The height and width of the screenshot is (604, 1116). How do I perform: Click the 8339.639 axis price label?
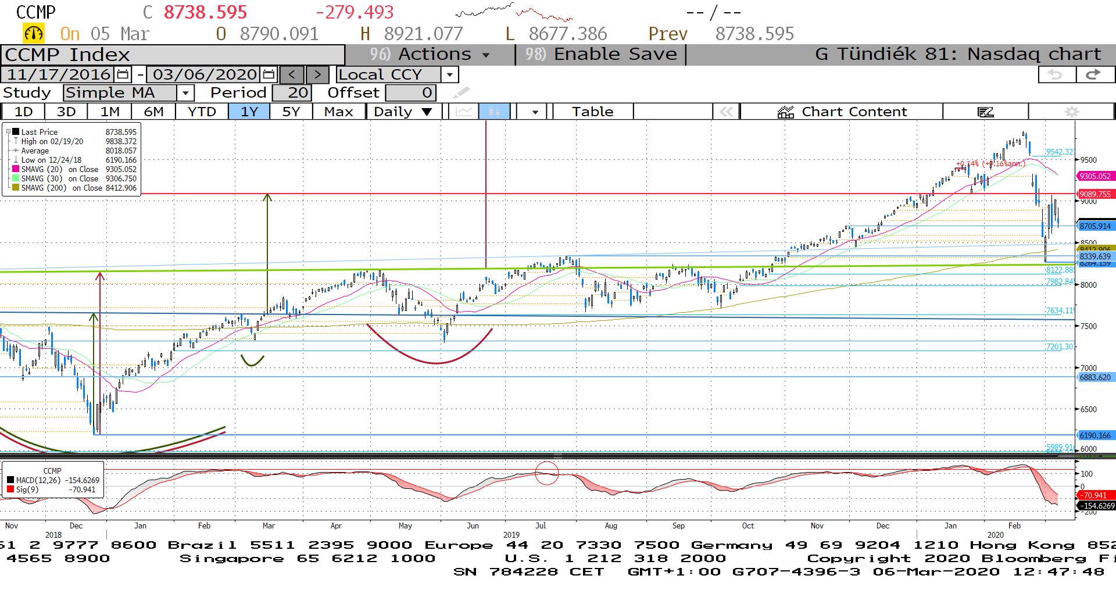coord(1096,256)
